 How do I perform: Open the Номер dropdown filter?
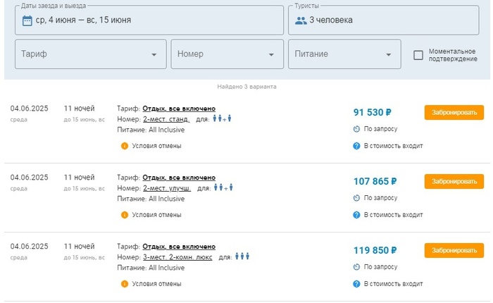(x=227, y=54)
